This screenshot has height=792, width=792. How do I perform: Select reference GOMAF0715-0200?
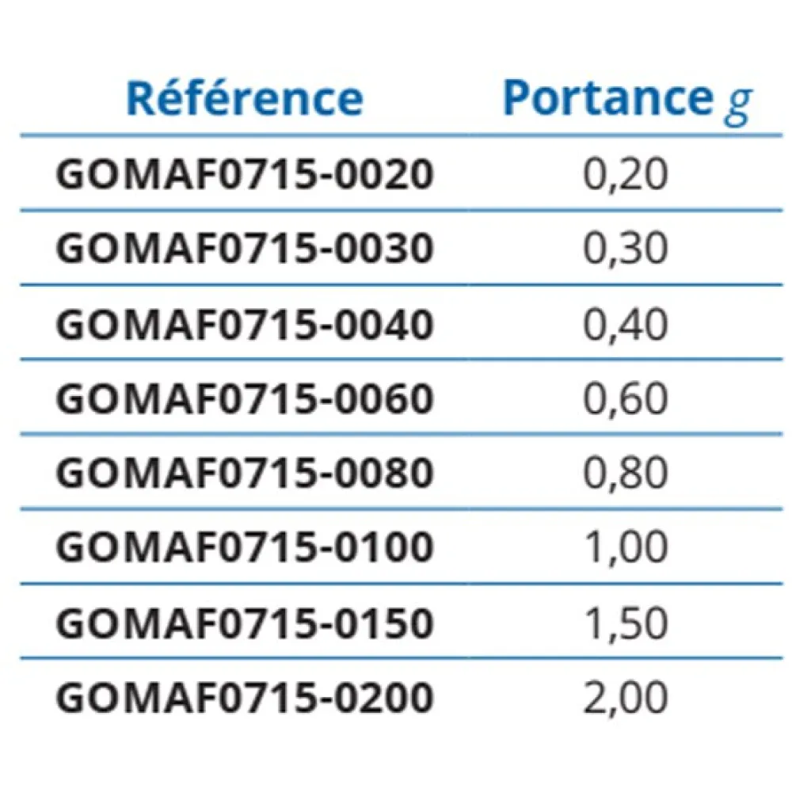click(246, 698)
